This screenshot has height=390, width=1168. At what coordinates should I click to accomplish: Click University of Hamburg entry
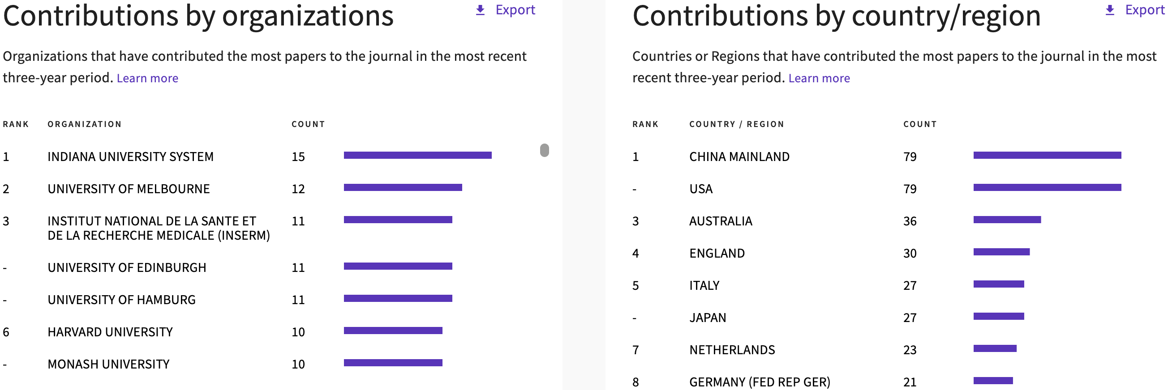pos(121,300)
